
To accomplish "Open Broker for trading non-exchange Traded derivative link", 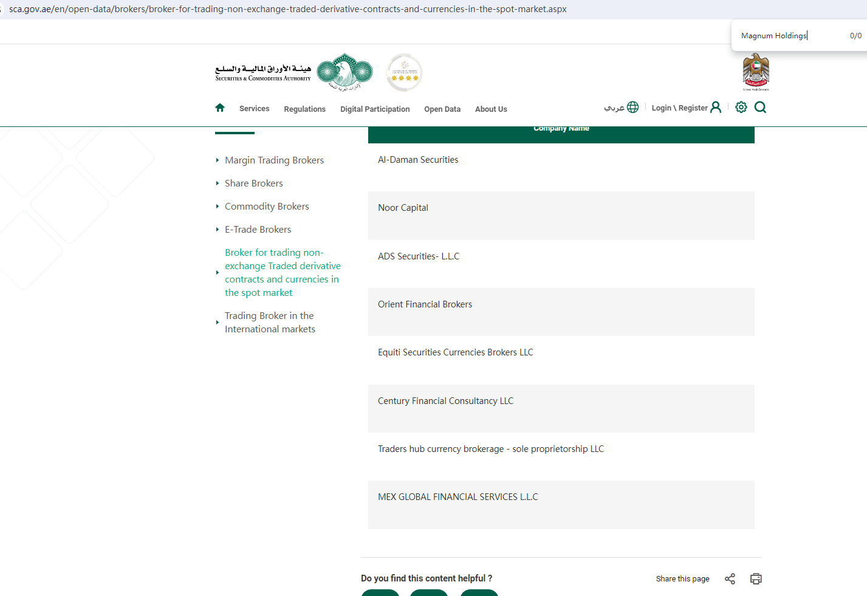I will [x=283, y=273].
